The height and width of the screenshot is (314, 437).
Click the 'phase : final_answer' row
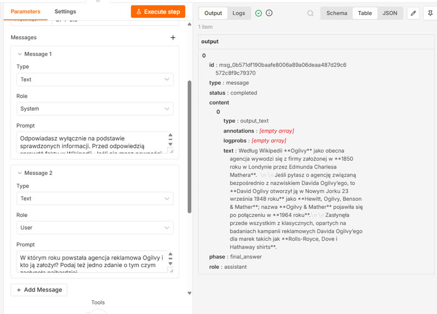coord(235,257)
